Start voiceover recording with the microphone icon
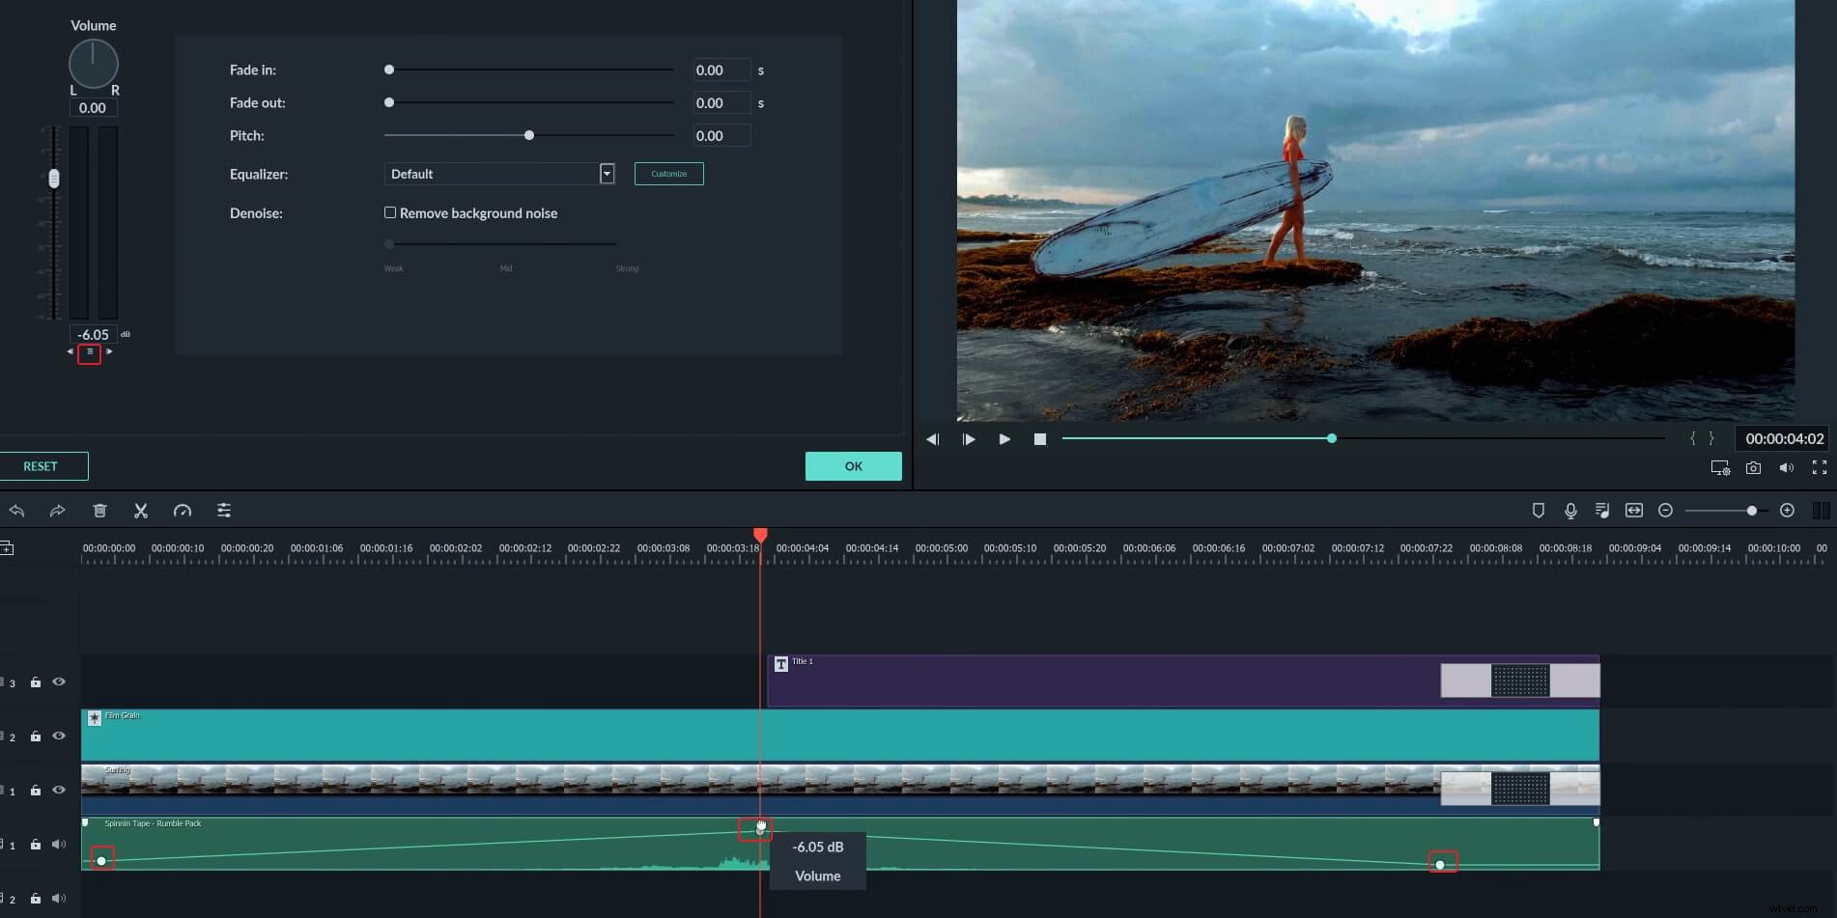 [1570, 511]
